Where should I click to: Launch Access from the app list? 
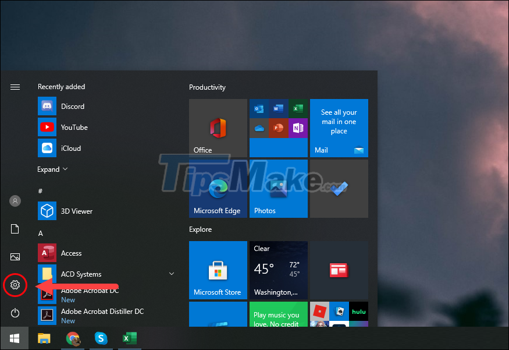(60, 253)
